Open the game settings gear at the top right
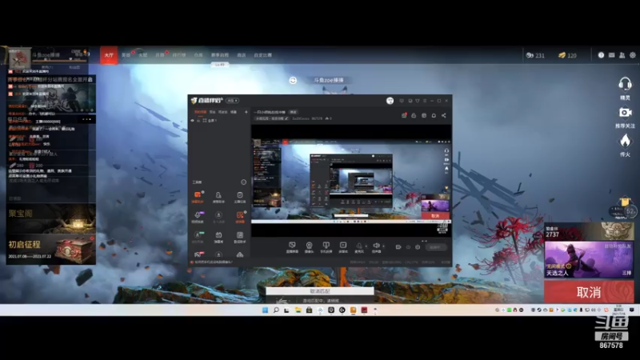This screenshot has height=360, width=640. point(632,55)
